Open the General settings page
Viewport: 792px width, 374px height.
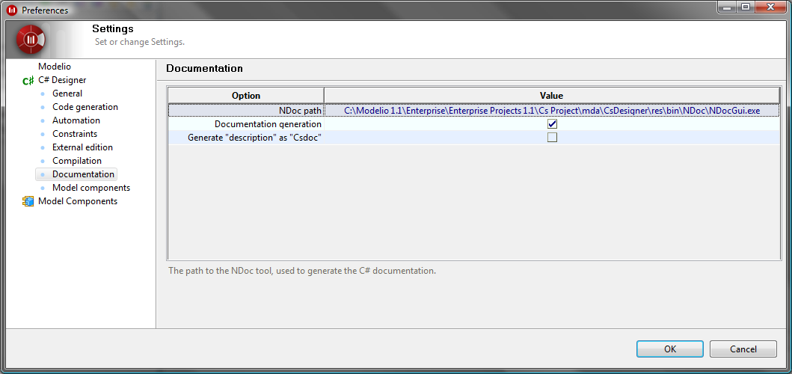(x=67, y=93)
